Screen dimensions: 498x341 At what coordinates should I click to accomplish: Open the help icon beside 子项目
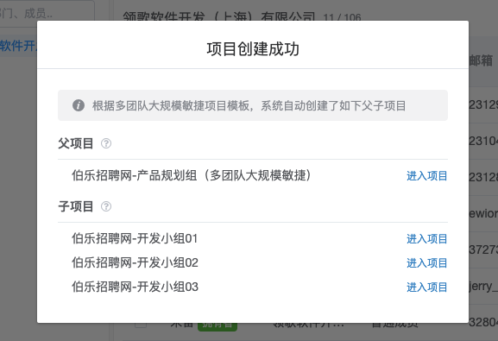(x=106, y=206)
